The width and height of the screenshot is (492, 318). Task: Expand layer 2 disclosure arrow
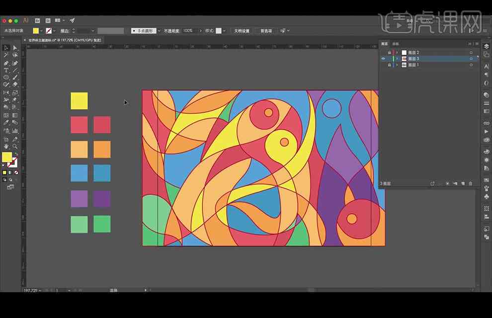click(x=397, y=53)
